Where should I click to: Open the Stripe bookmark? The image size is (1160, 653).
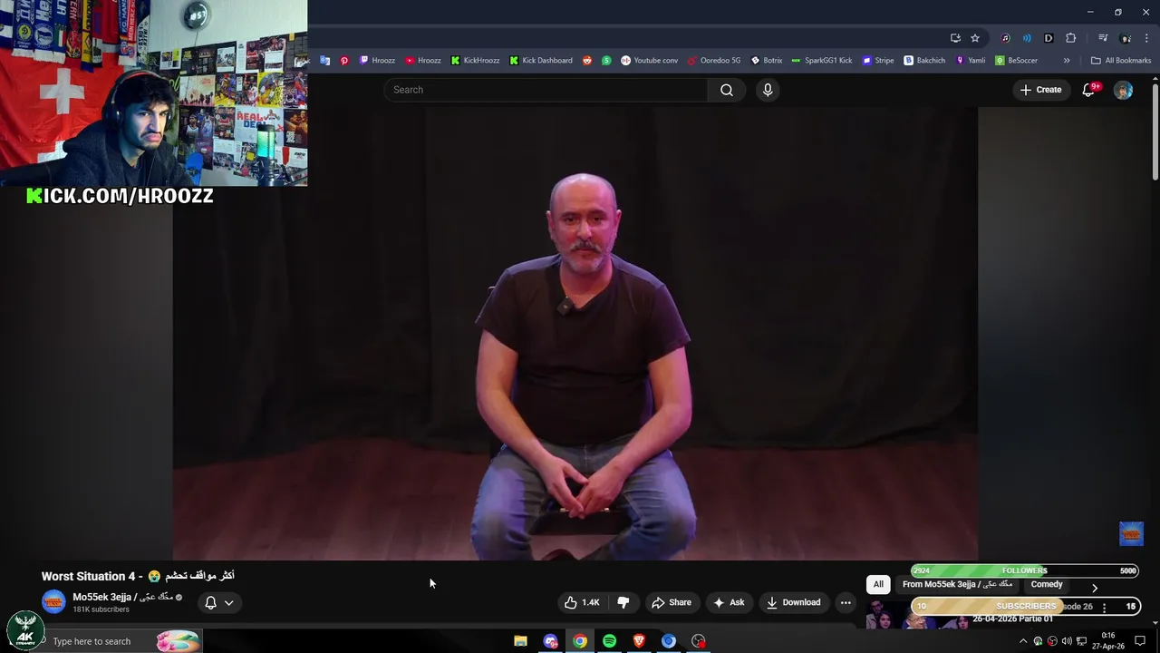tap(877, 61)
